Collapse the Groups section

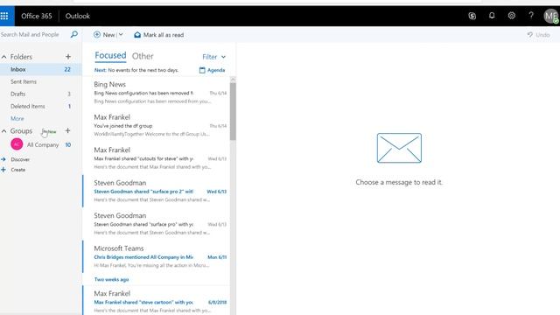(3, 131)
